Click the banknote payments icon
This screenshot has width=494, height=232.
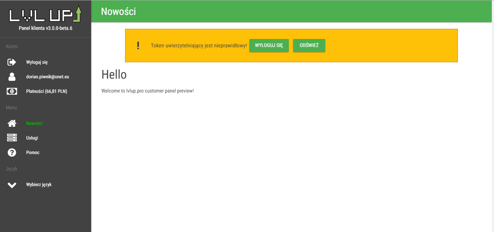[x=12, y=91]
